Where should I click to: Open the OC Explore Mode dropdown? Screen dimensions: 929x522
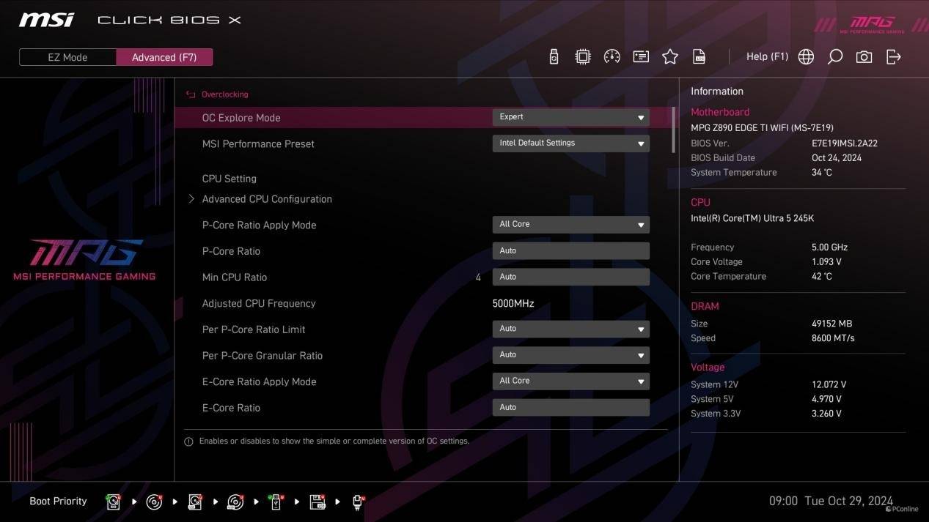570,117
